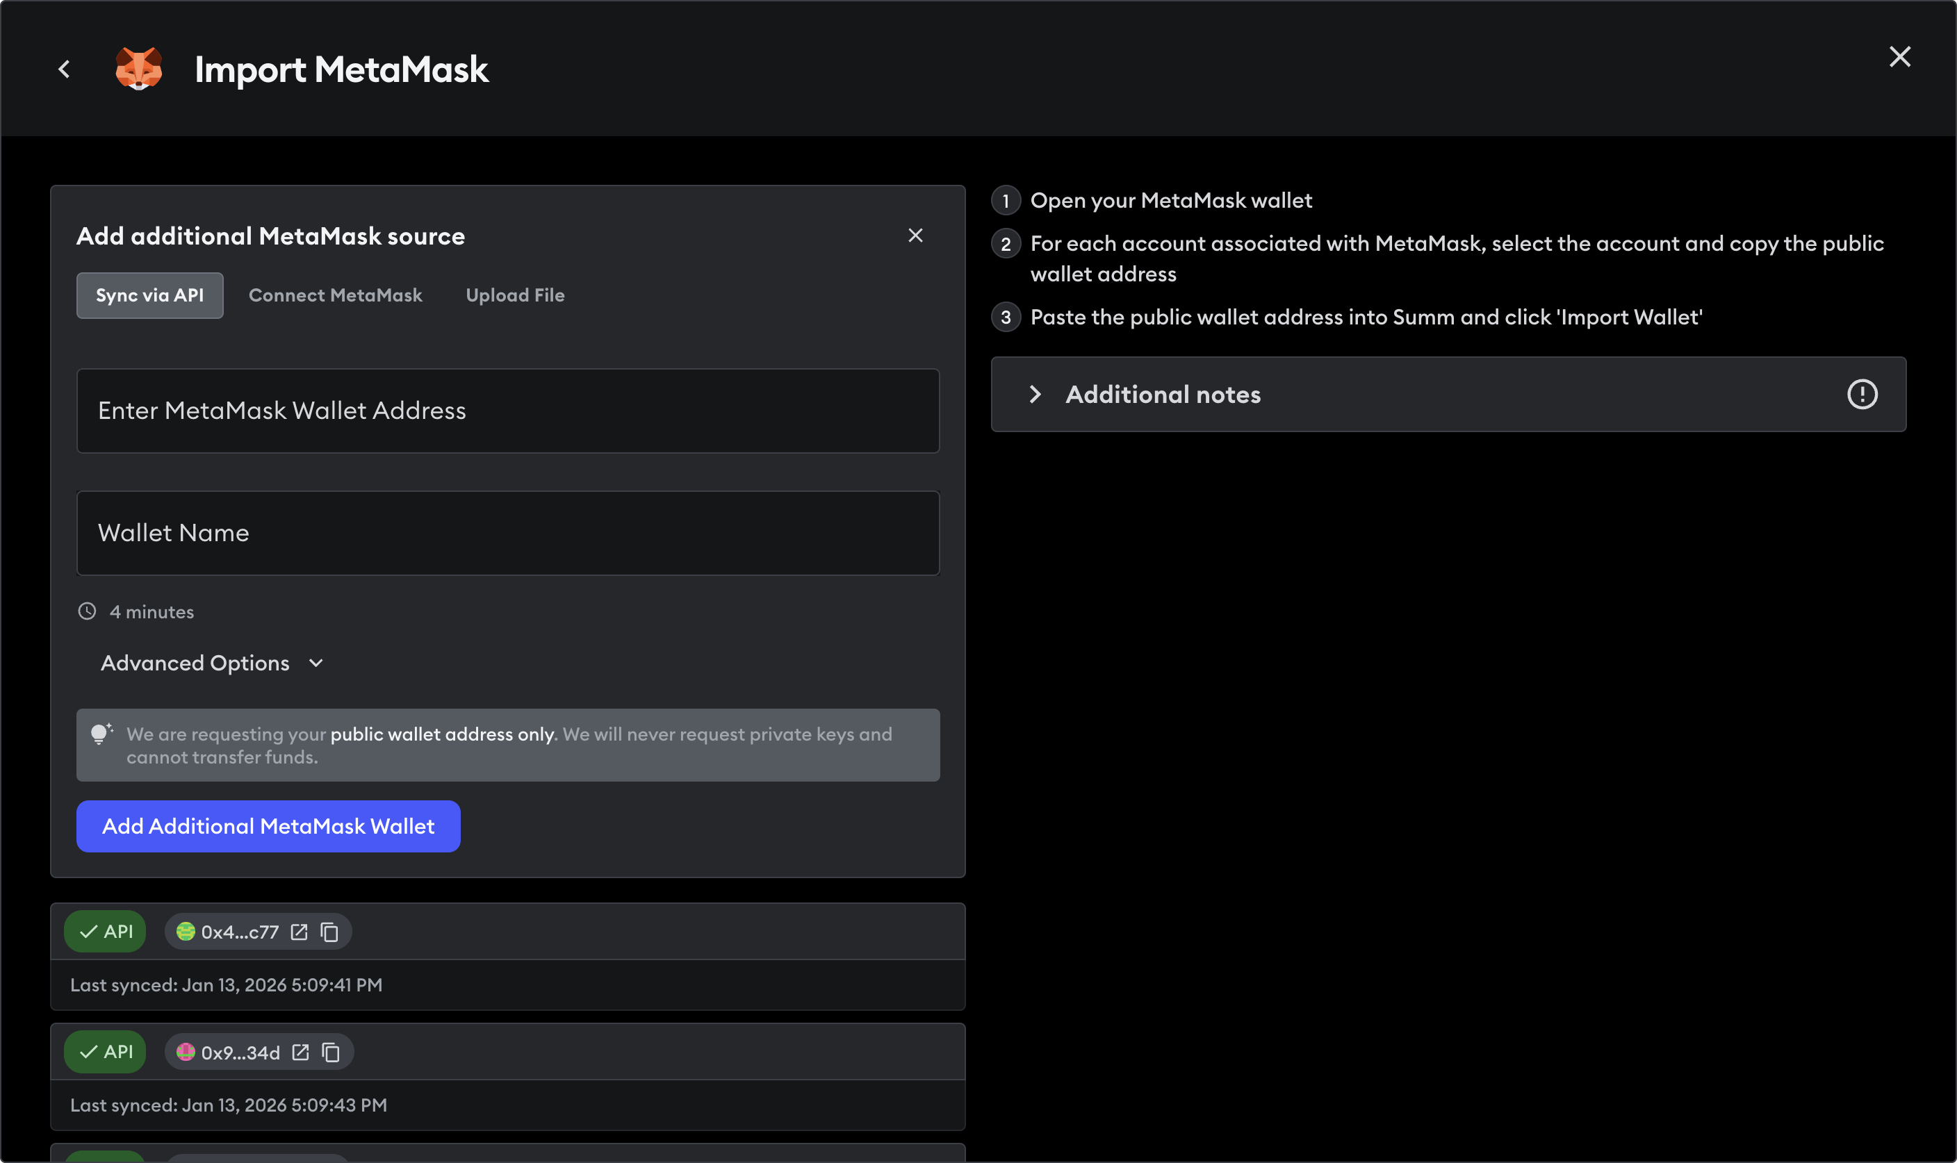Click the 'Open your MetaMask wallet' instruction

tap(1171, 201)
